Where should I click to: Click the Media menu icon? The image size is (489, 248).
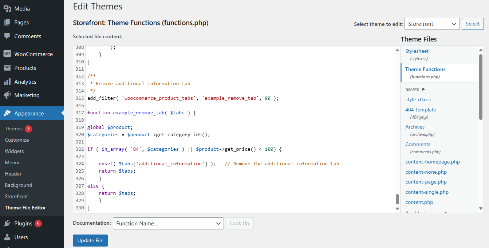point(7,8)
